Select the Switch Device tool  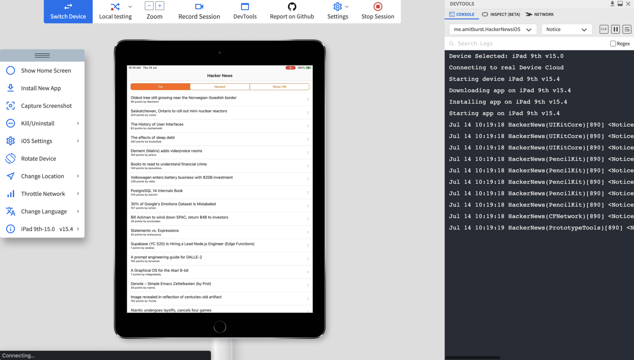click(x=68, y=11)
